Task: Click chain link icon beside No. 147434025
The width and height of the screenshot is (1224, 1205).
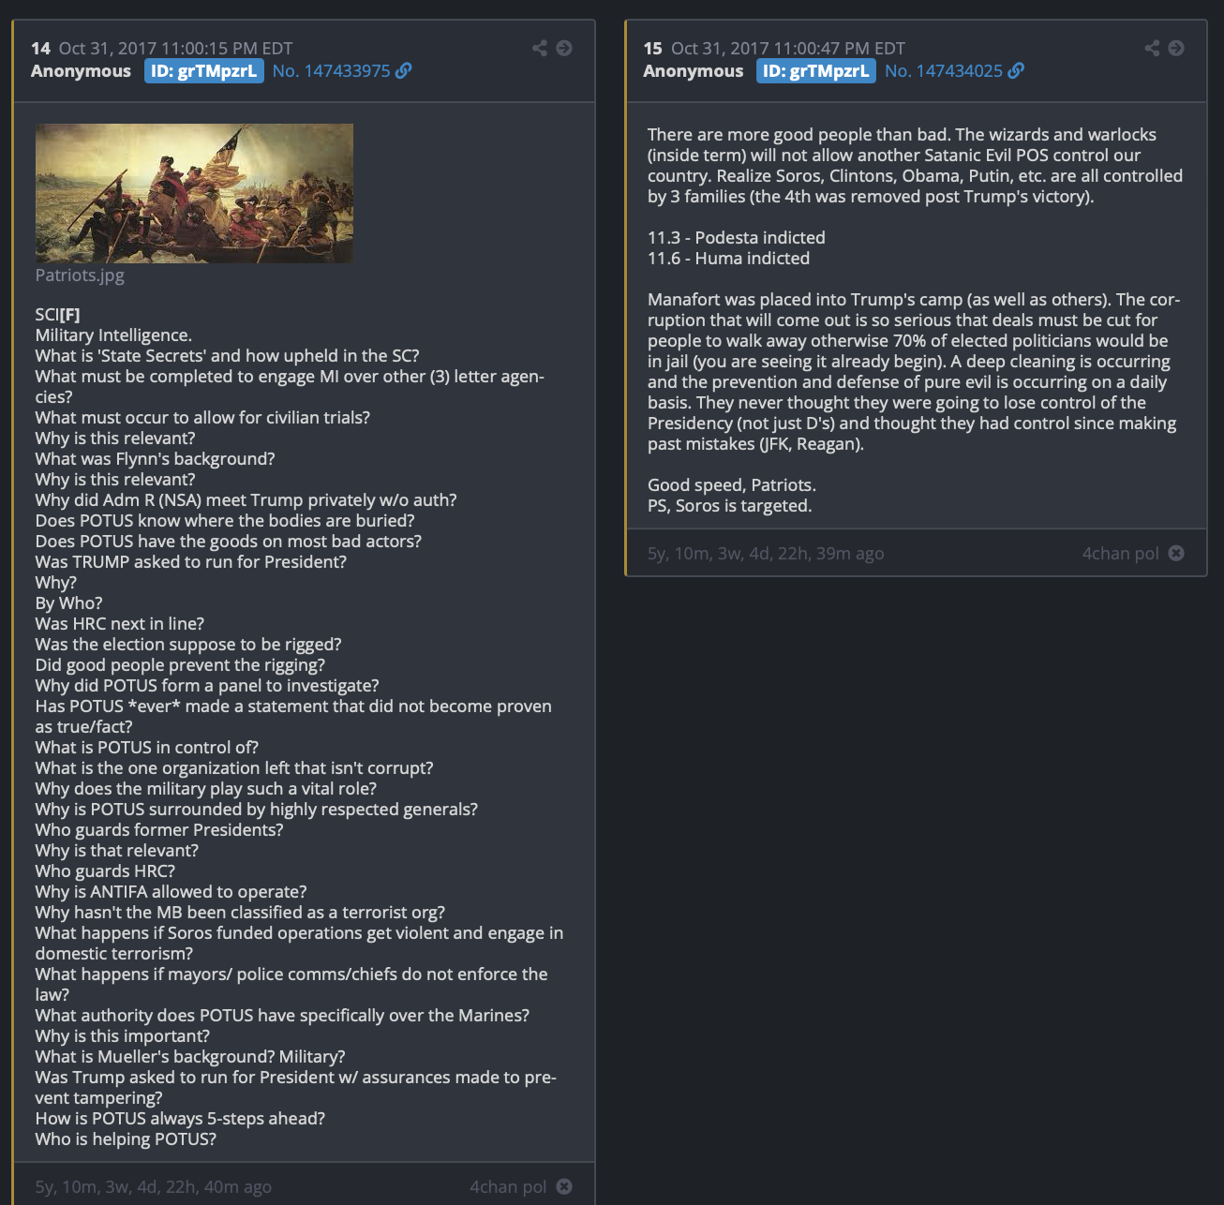Action: 1016,70
